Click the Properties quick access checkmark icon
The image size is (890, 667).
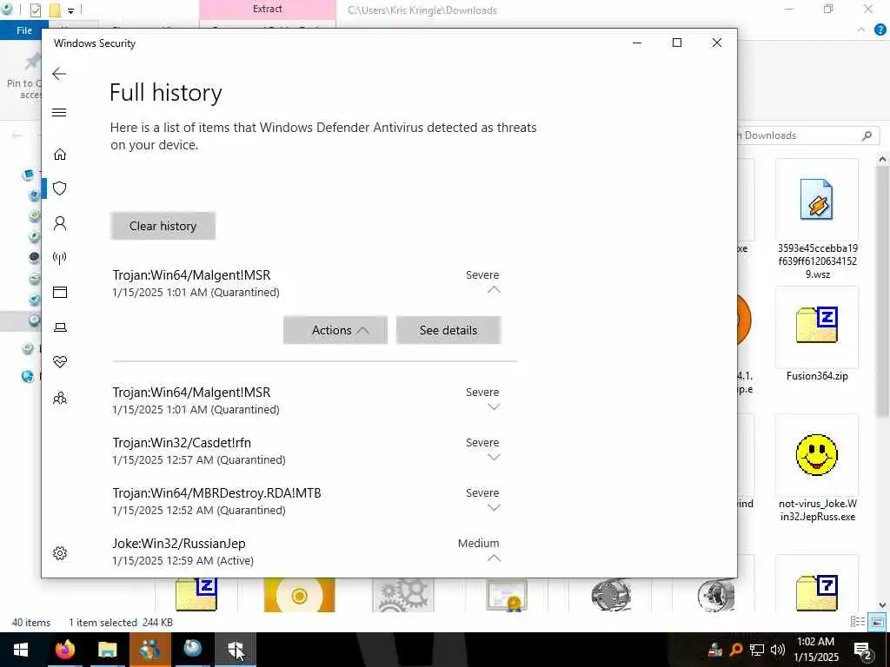(x=35, y=10)
